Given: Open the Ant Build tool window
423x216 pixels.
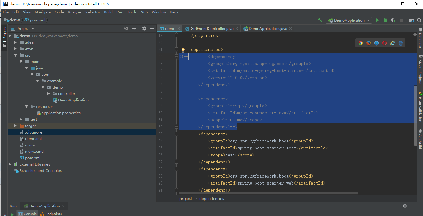Looking at the screenshot, I should coord(420,139).
